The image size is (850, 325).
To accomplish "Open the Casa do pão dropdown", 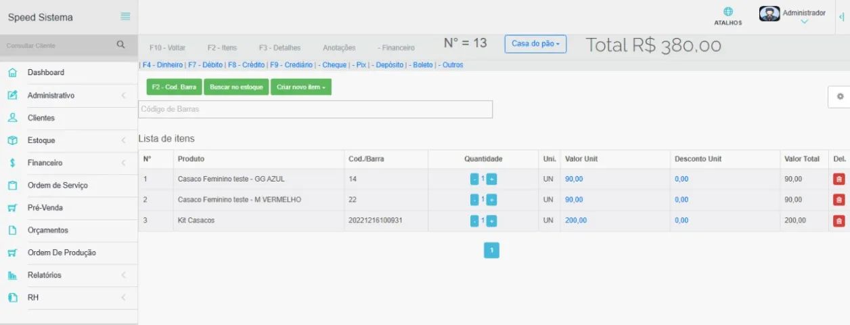I will click(x=535, y=44).
